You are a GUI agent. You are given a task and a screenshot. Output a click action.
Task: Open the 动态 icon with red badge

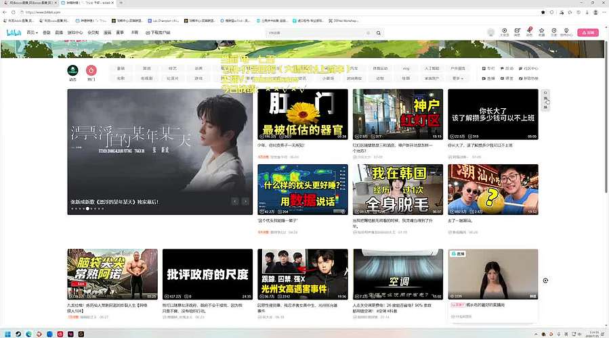tap(529, 30)
